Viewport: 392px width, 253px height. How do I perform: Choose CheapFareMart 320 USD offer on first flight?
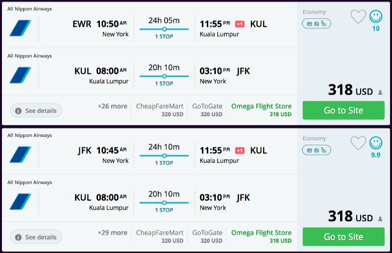[159, 110]
